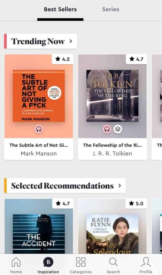Image resolution: width=162 pixels, height=275 pixels.
Task: Open the Katie Flynn Splendour book cover
Action: tap(112, 234)
